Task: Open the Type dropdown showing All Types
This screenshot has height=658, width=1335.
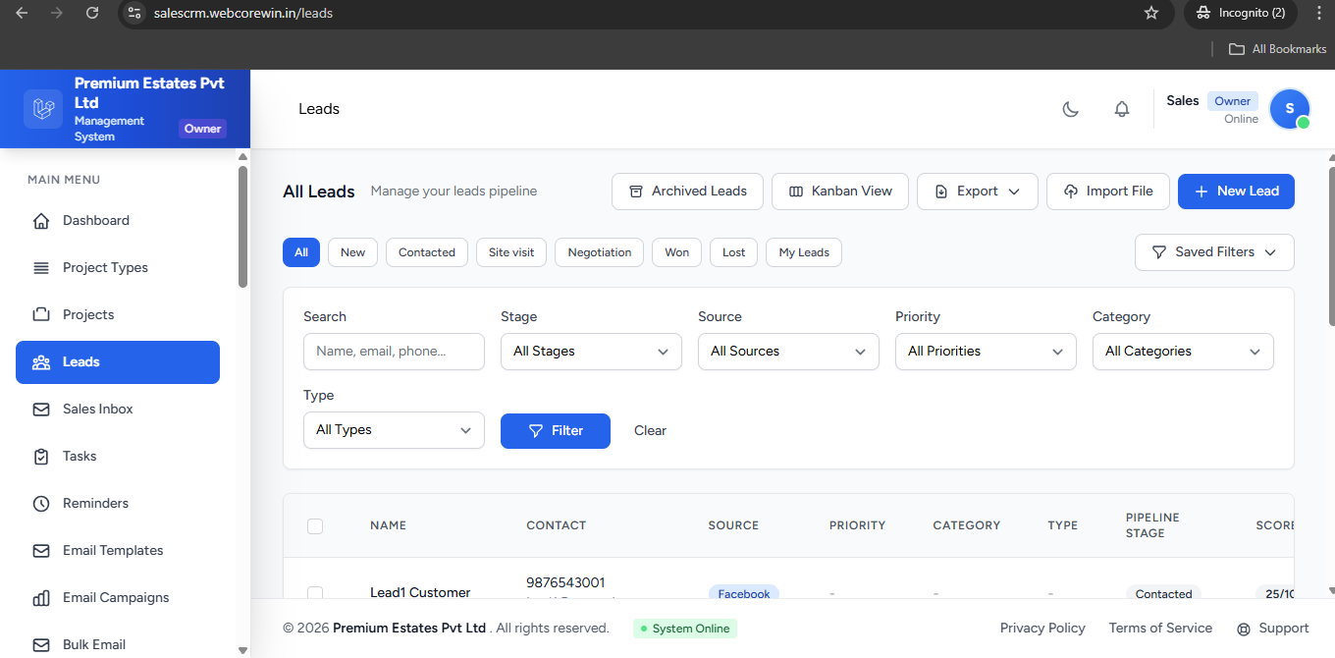Action: pos(394,430)
